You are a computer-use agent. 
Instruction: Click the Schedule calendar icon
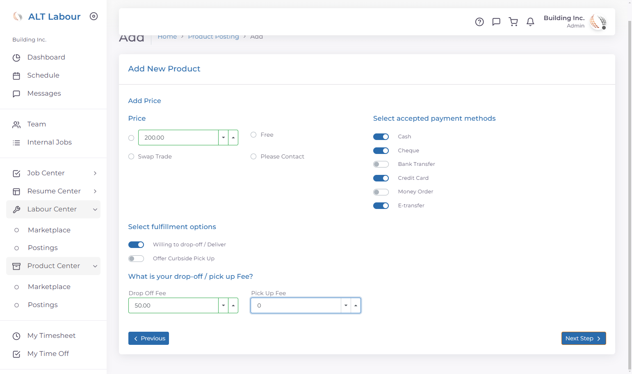(x=16, y=76)
